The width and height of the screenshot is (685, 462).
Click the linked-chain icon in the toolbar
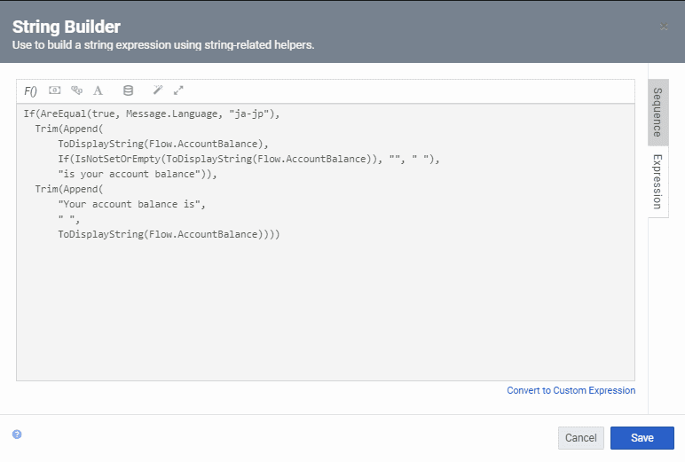pos(76,90)
